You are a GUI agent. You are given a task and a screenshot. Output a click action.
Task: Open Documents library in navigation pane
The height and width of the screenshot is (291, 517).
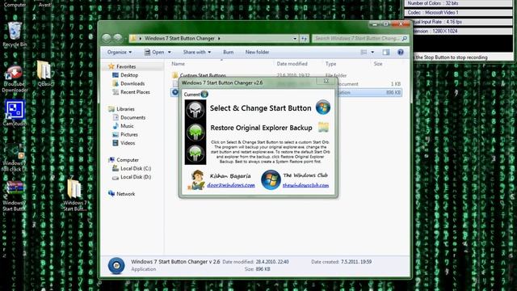132,117
